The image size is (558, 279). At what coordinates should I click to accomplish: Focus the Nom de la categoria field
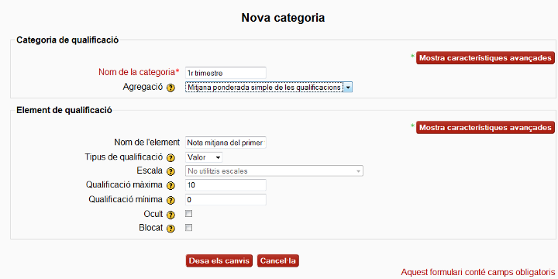tap(226, 73)
